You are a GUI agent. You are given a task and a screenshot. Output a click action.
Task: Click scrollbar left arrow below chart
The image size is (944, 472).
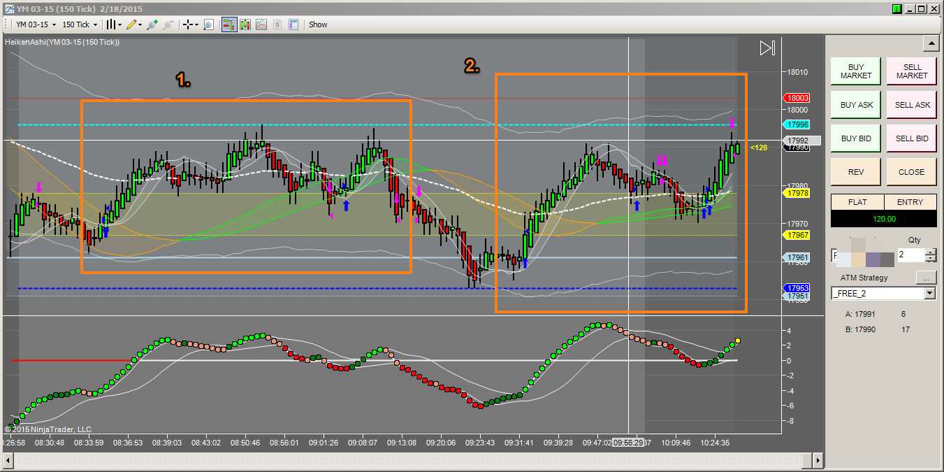coord(8,460)
